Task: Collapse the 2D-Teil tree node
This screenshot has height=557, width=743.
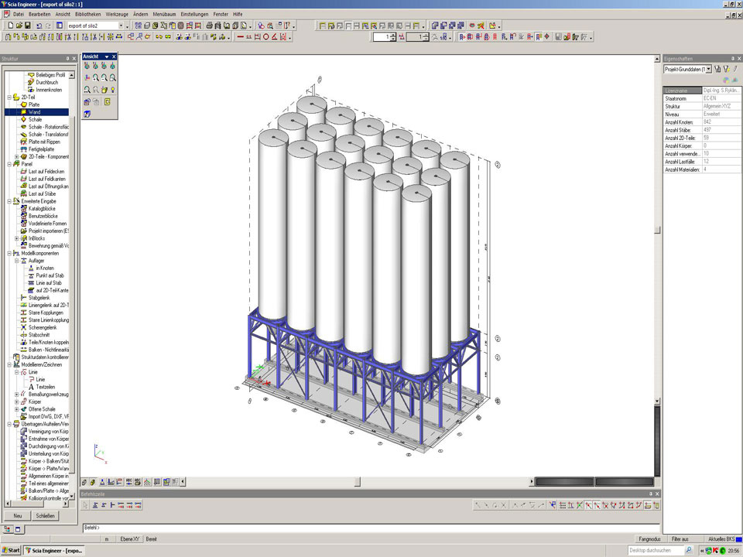Action: click(x=9, y=97)
